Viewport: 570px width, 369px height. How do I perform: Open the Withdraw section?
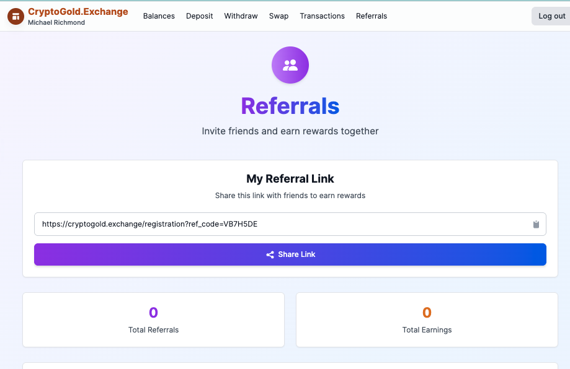coord(241,16)
